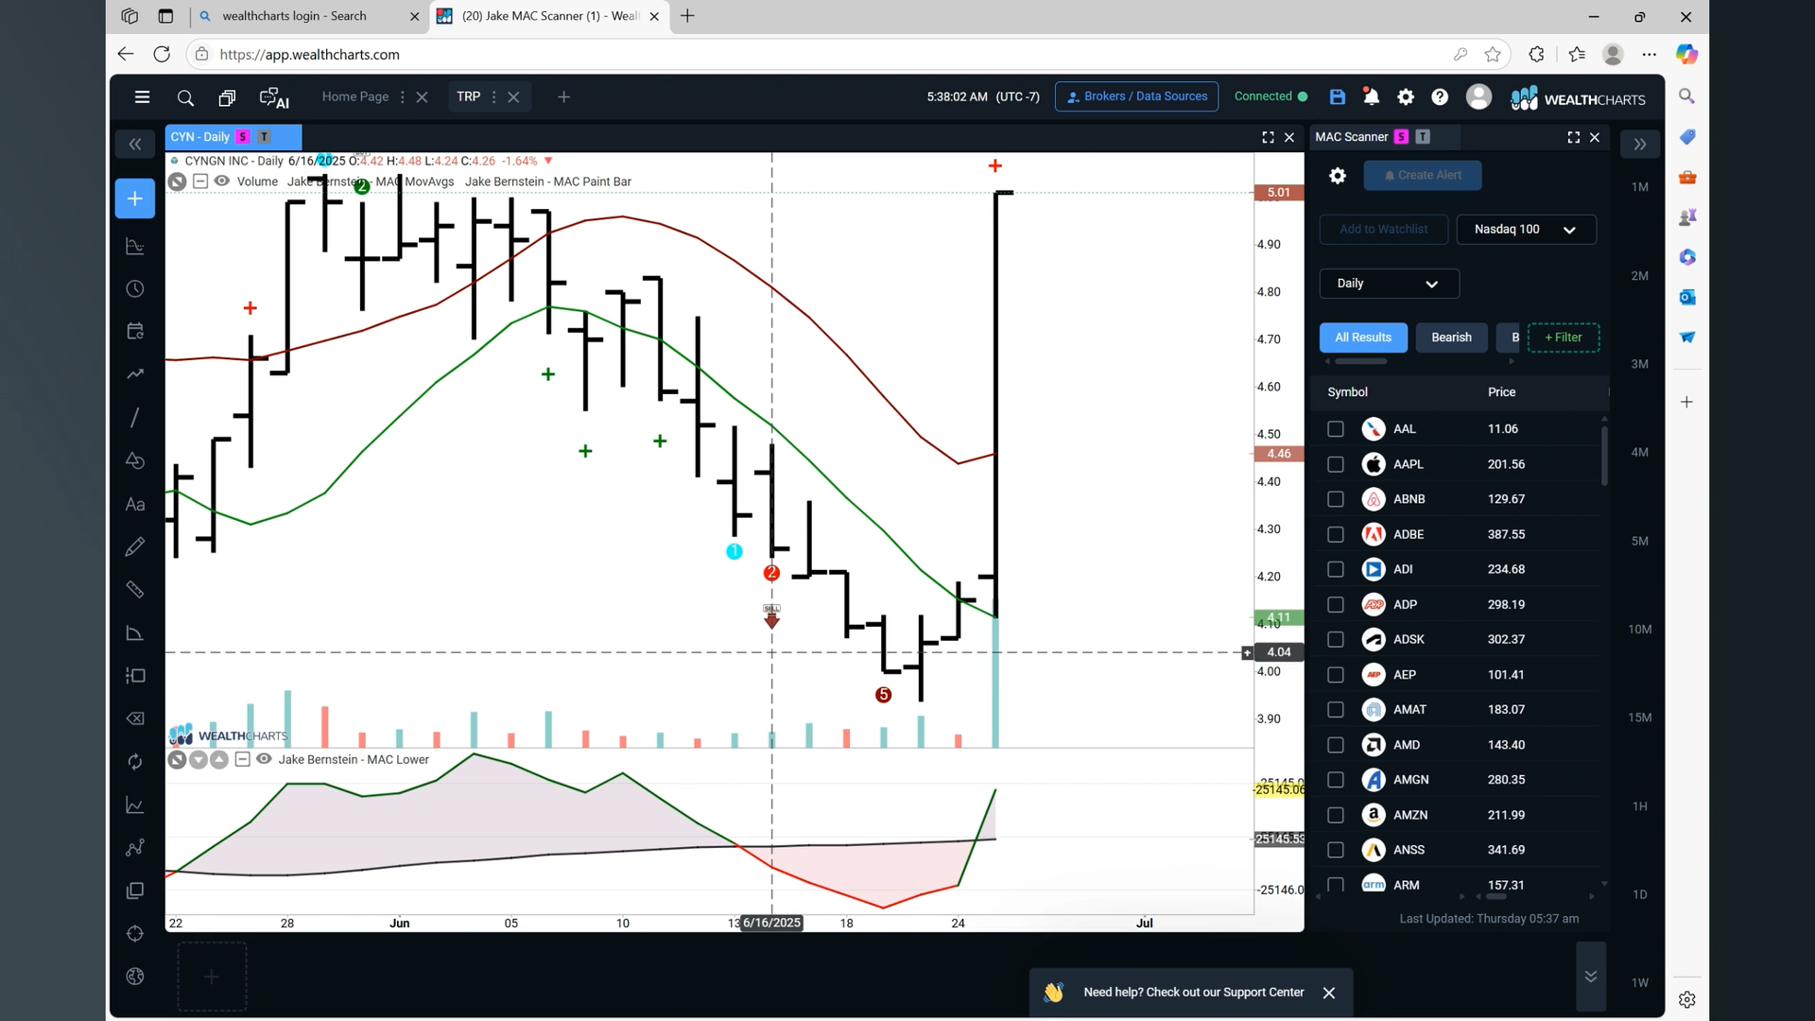Click the clock time tool icon

(x=135, y=288)
